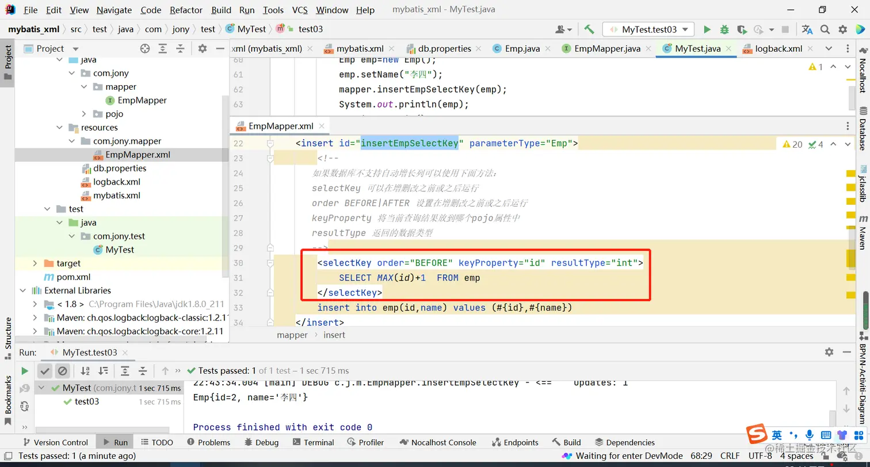Open the VCS menu
870x467 pixels.
300,10
